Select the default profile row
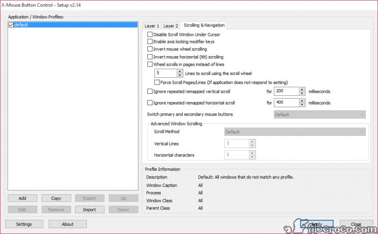This screenshot has width=378, height=234. [x=73, y=25]
